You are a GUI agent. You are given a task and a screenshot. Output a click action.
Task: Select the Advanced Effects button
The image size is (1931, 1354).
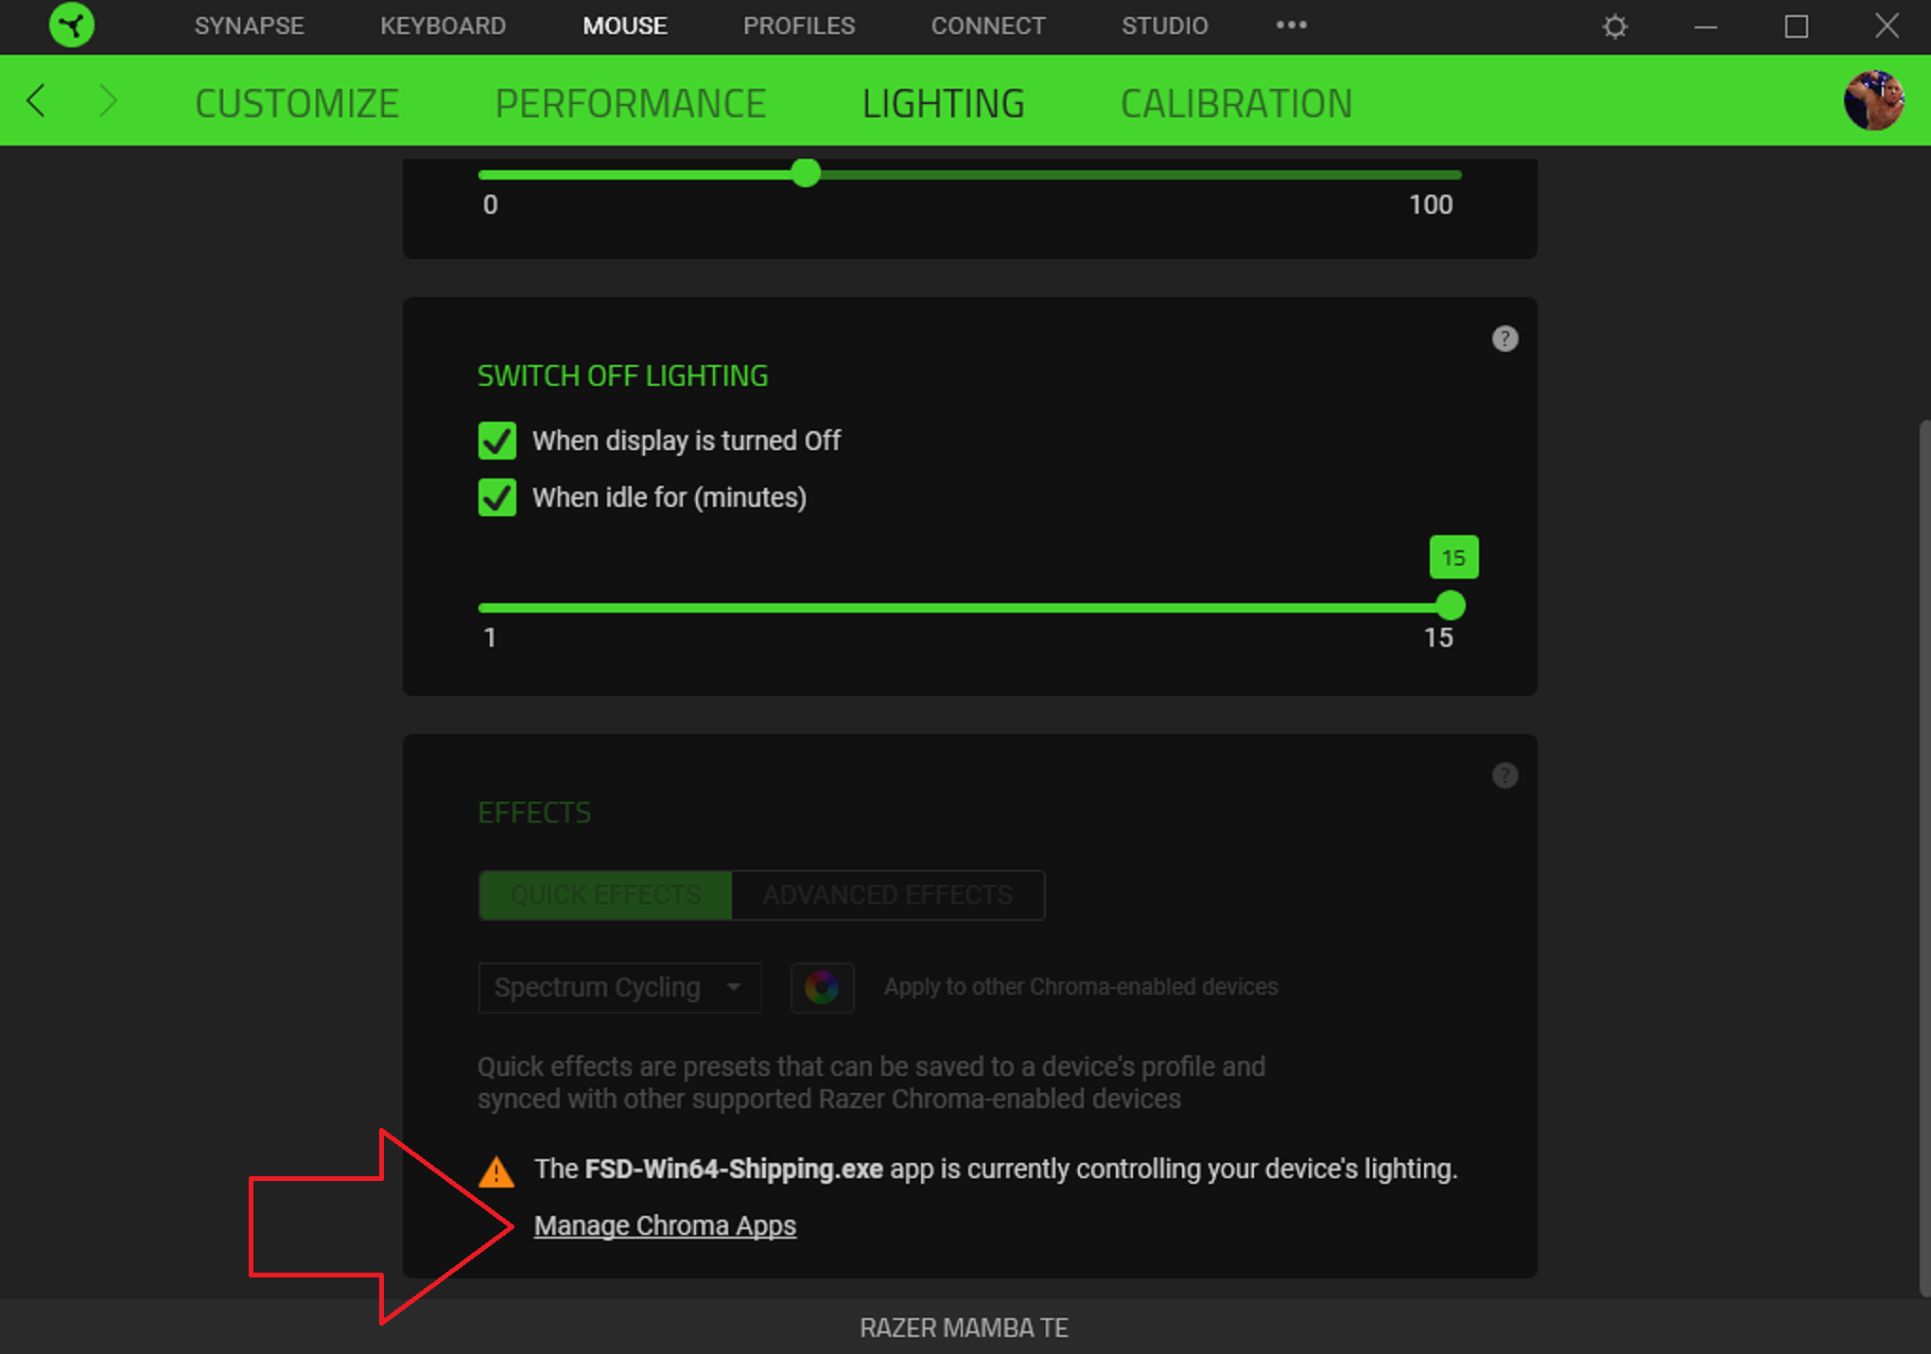pos(887,894)
